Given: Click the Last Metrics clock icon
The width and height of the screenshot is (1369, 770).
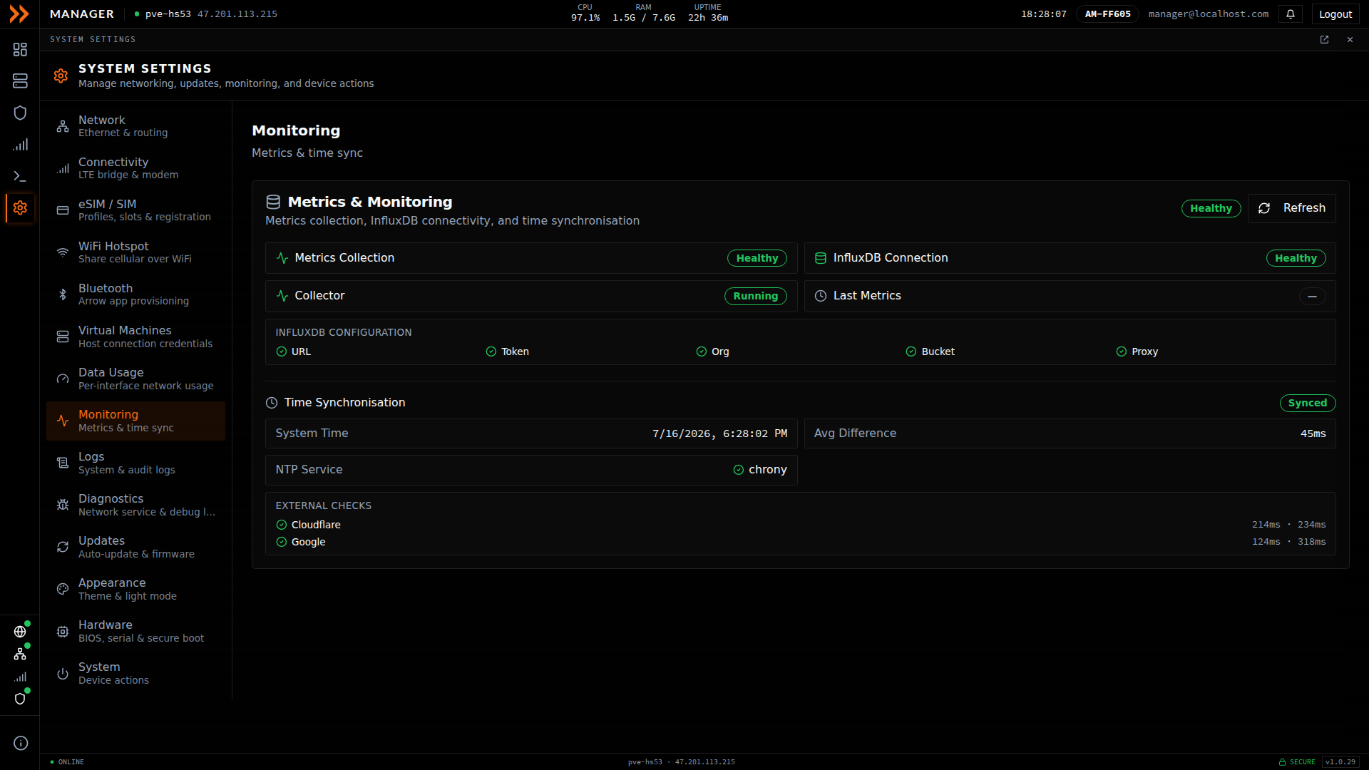Looking at the screenshot, I should [x=821, y=296].
